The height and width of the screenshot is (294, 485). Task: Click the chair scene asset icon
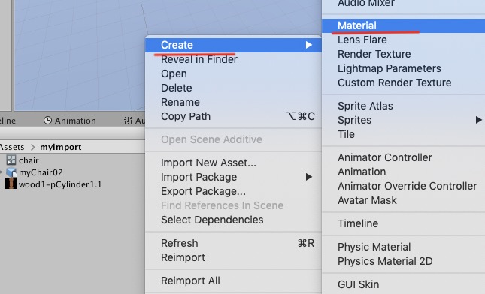pyautogui.click(x=11, y=160)
